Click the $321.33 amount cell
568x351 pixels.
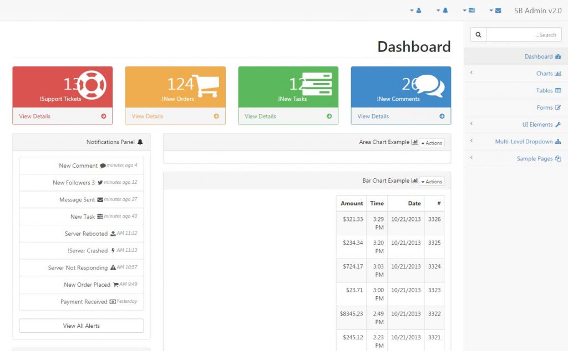tap(351, 223)
